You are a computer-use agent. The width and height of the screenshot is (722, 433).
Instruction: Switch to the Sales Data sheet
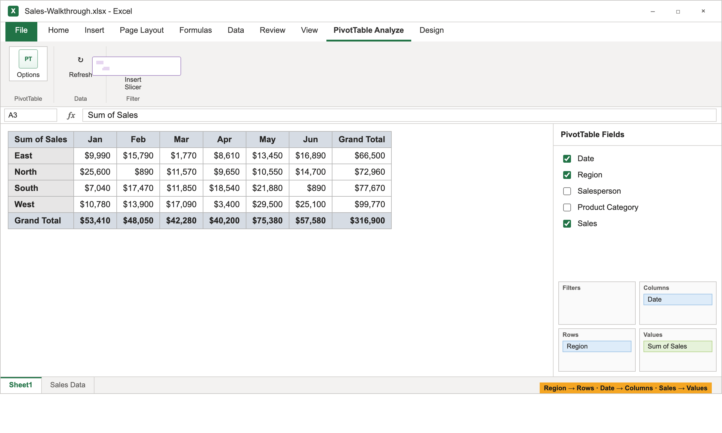[x=68, y=385]
